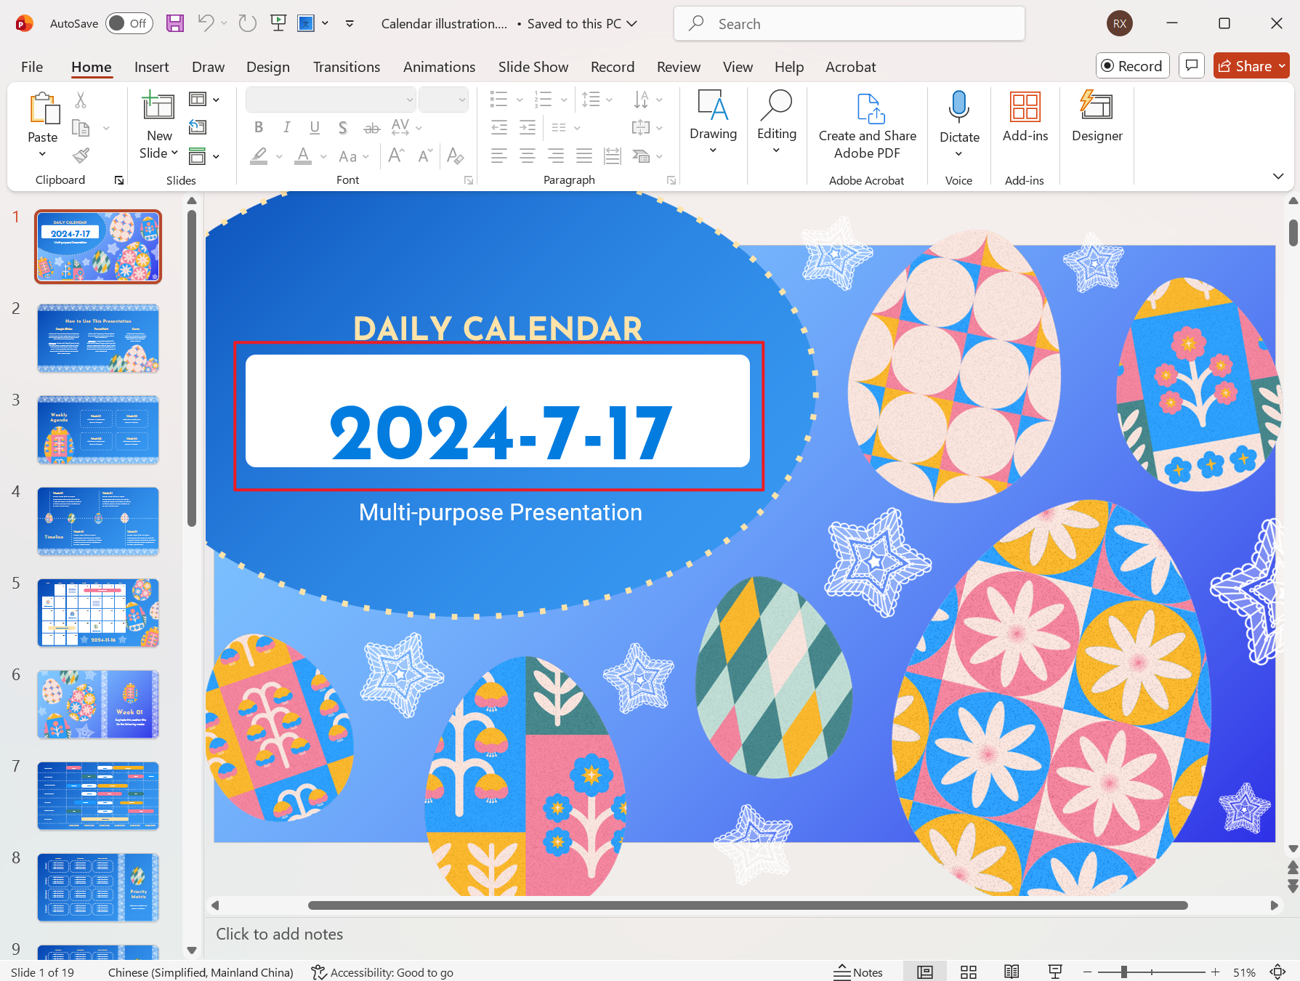Click the Share button
The image size is (1300, 981).
coord(1251,65)
